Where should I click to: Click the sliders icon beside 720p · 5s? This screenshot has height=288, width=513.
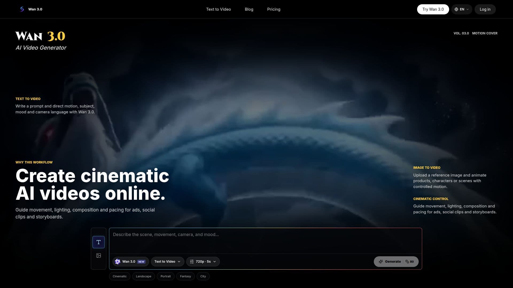coord(192,262)
